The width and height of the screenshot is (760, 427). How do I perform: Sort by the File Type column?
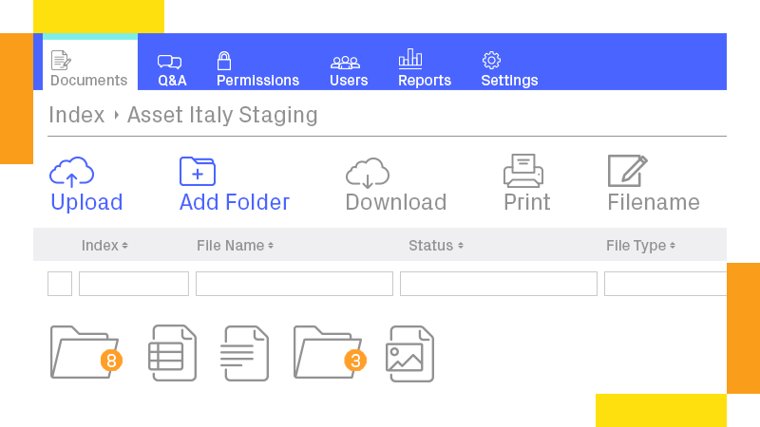point(640,246)
